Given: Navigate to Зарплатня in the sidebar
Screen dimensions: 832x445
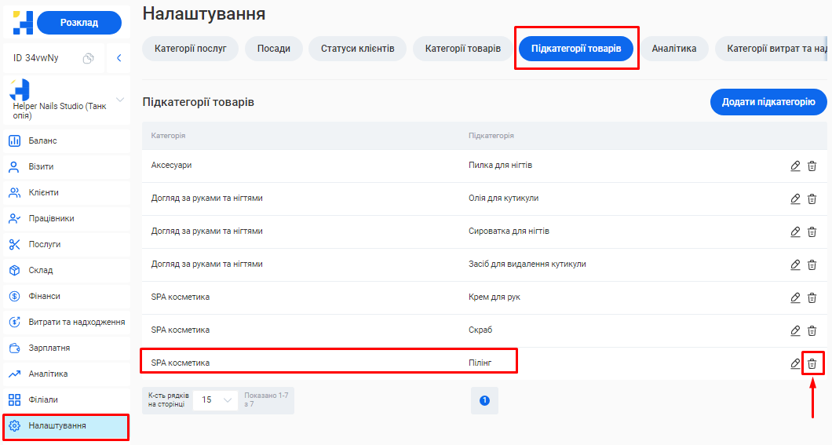Looking at the screenshot, I should point(49,348).
